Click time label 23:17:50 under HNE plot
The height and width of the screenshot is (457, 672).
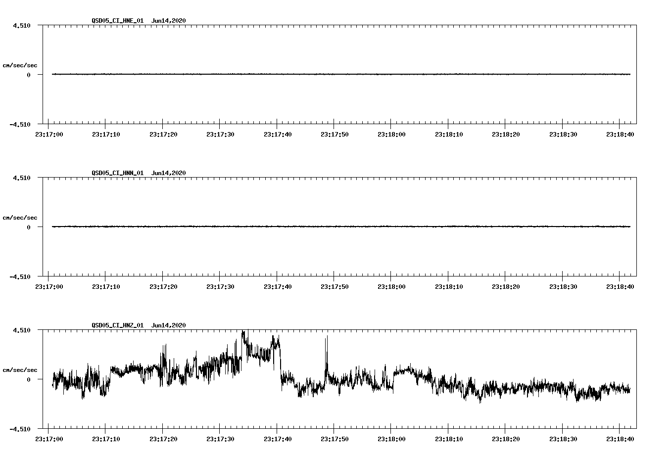[x=334, y=135]
